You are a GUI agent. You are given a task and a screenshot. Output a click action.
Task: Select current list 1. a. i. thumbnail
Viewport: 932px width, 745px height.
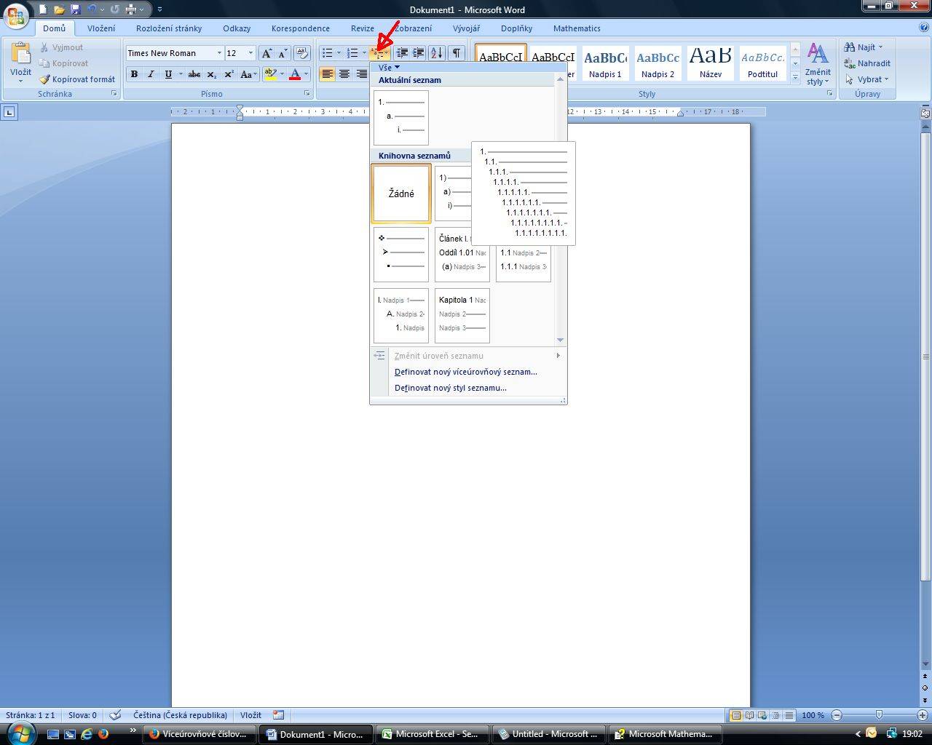(401, 118)
